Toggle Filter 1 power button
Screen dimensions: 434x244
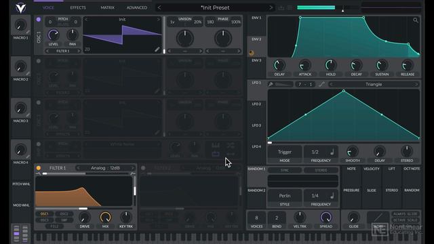pyautogui.click(x=39, y=168)
